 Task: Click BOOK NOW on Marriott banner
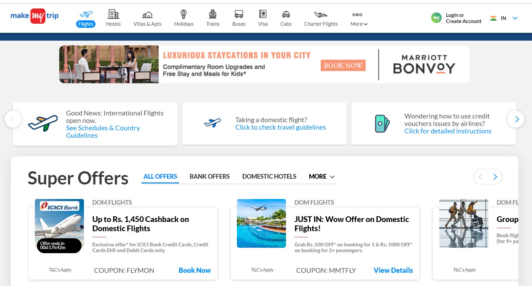tap(343, 65)
